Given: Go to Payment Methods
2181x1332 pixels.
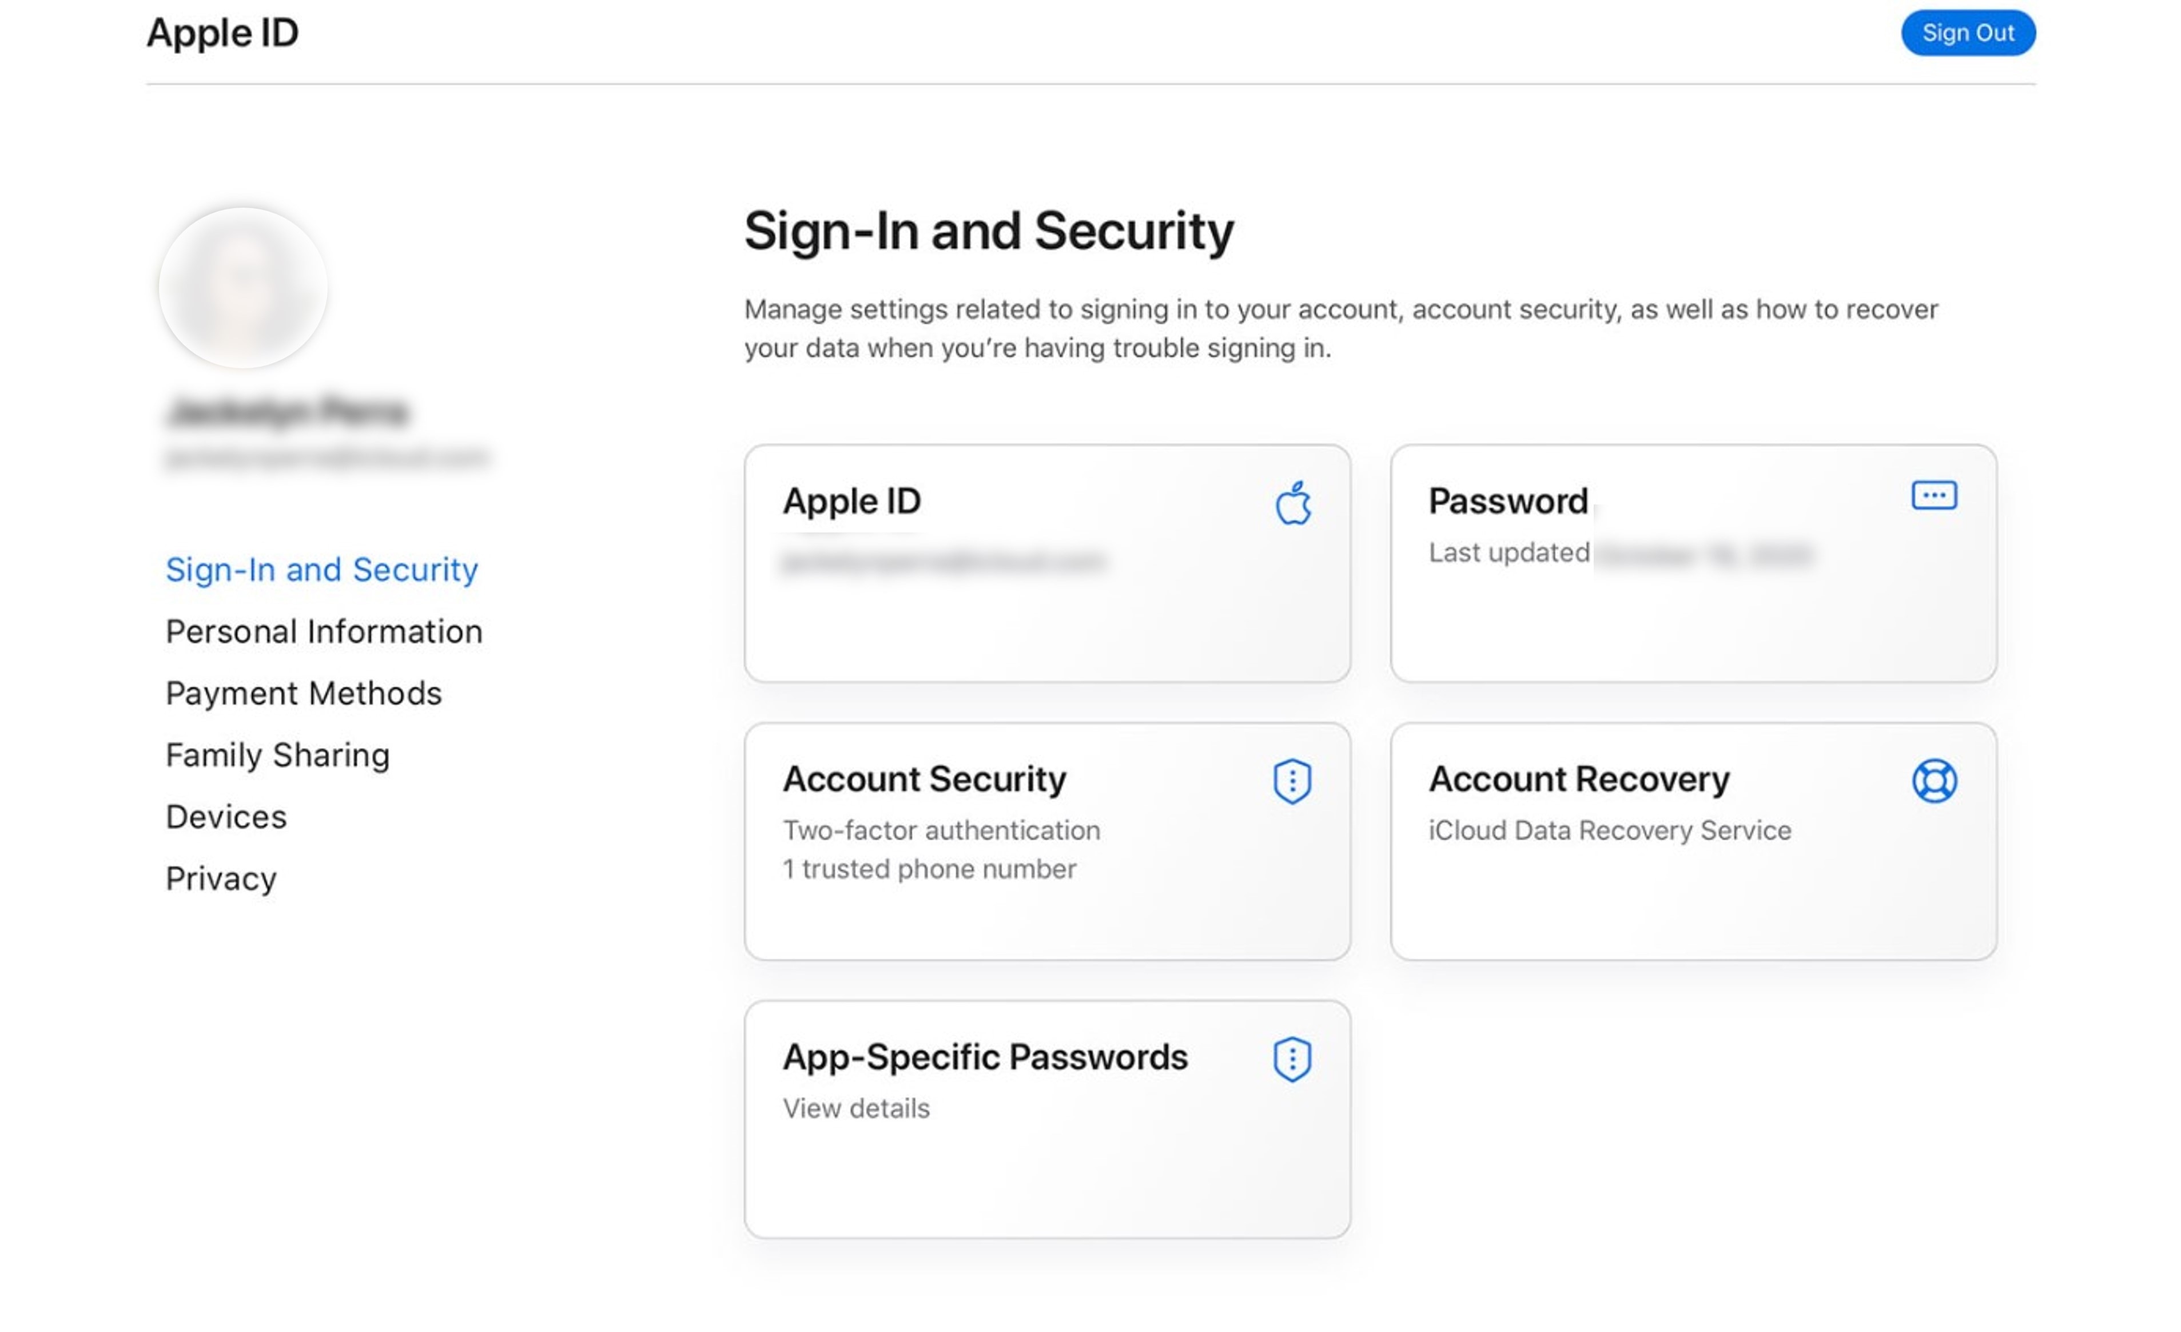Looking at the screenshot, I should [304, 693].
